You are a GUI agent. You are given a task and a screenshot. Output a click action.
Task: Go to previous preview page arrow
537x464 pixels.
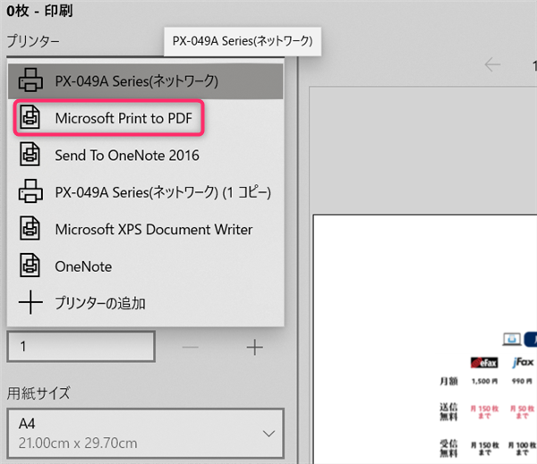pos(492,64)
